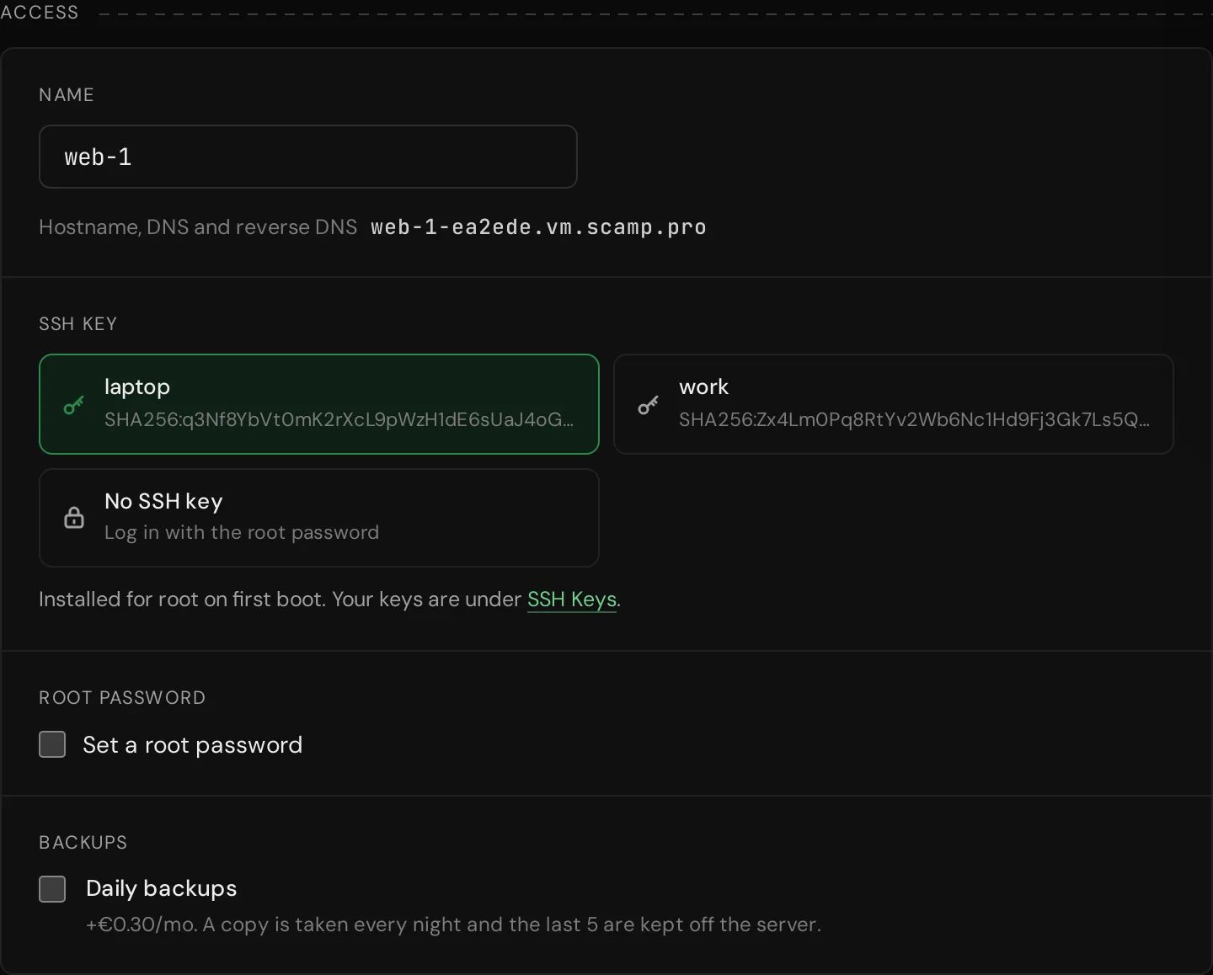Tick the Daily backups checkbox

52,888
